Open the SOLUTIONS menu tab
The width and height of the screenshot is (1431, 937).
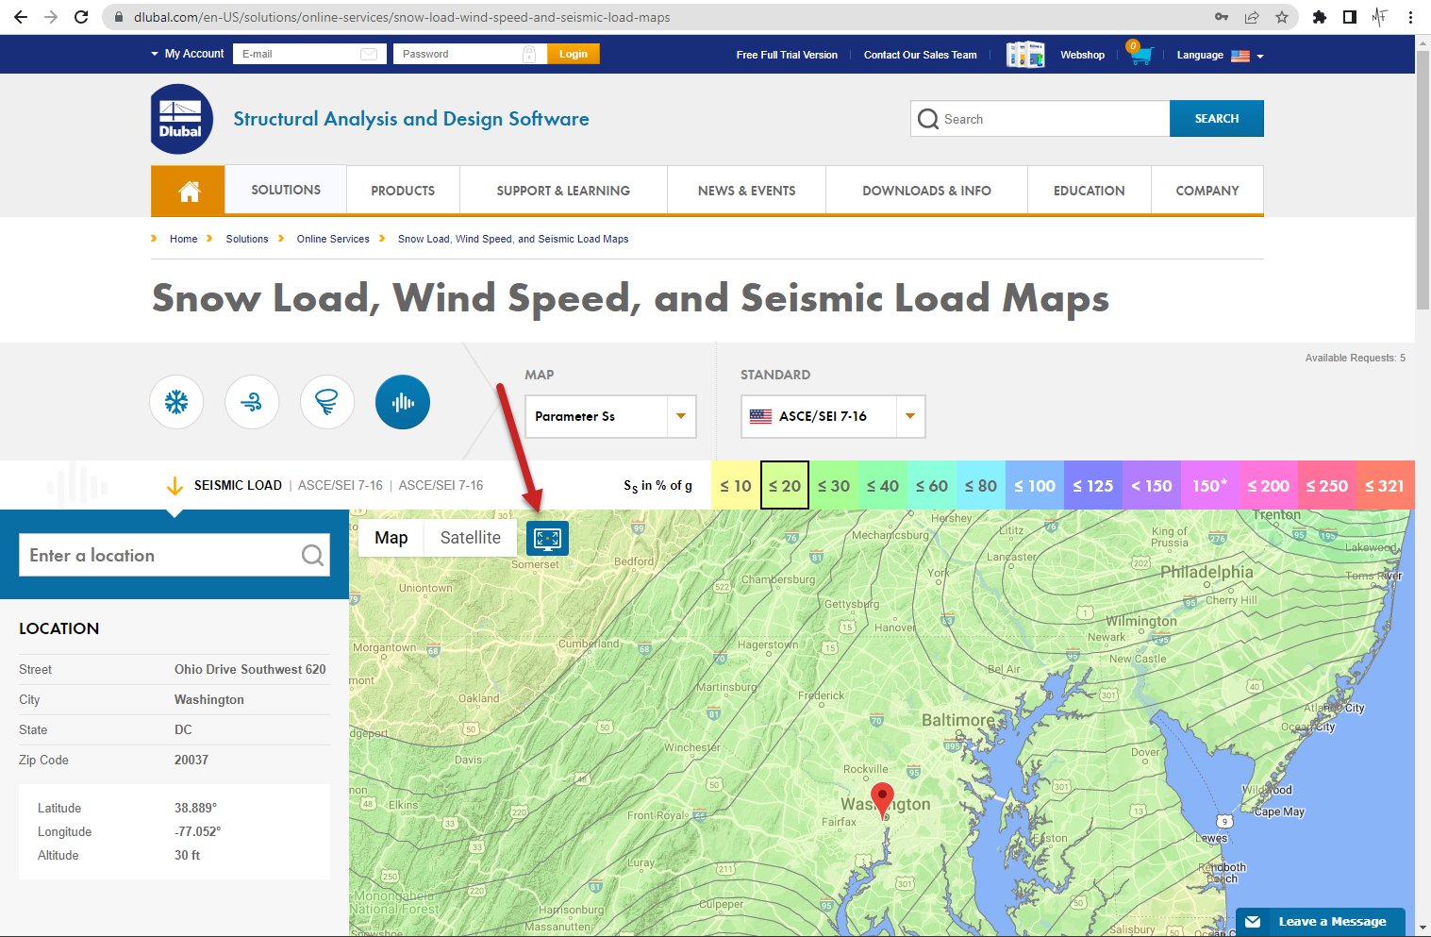285,190
